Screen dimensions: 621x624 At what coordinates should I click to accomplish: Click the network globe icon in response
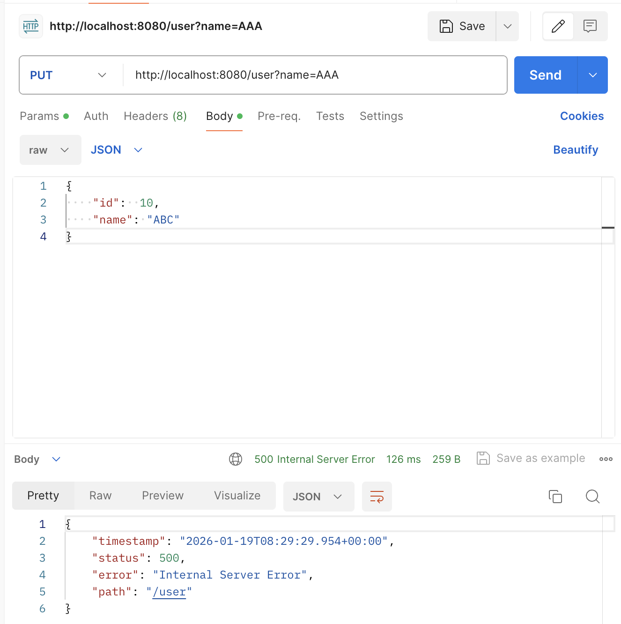point(236,459)
